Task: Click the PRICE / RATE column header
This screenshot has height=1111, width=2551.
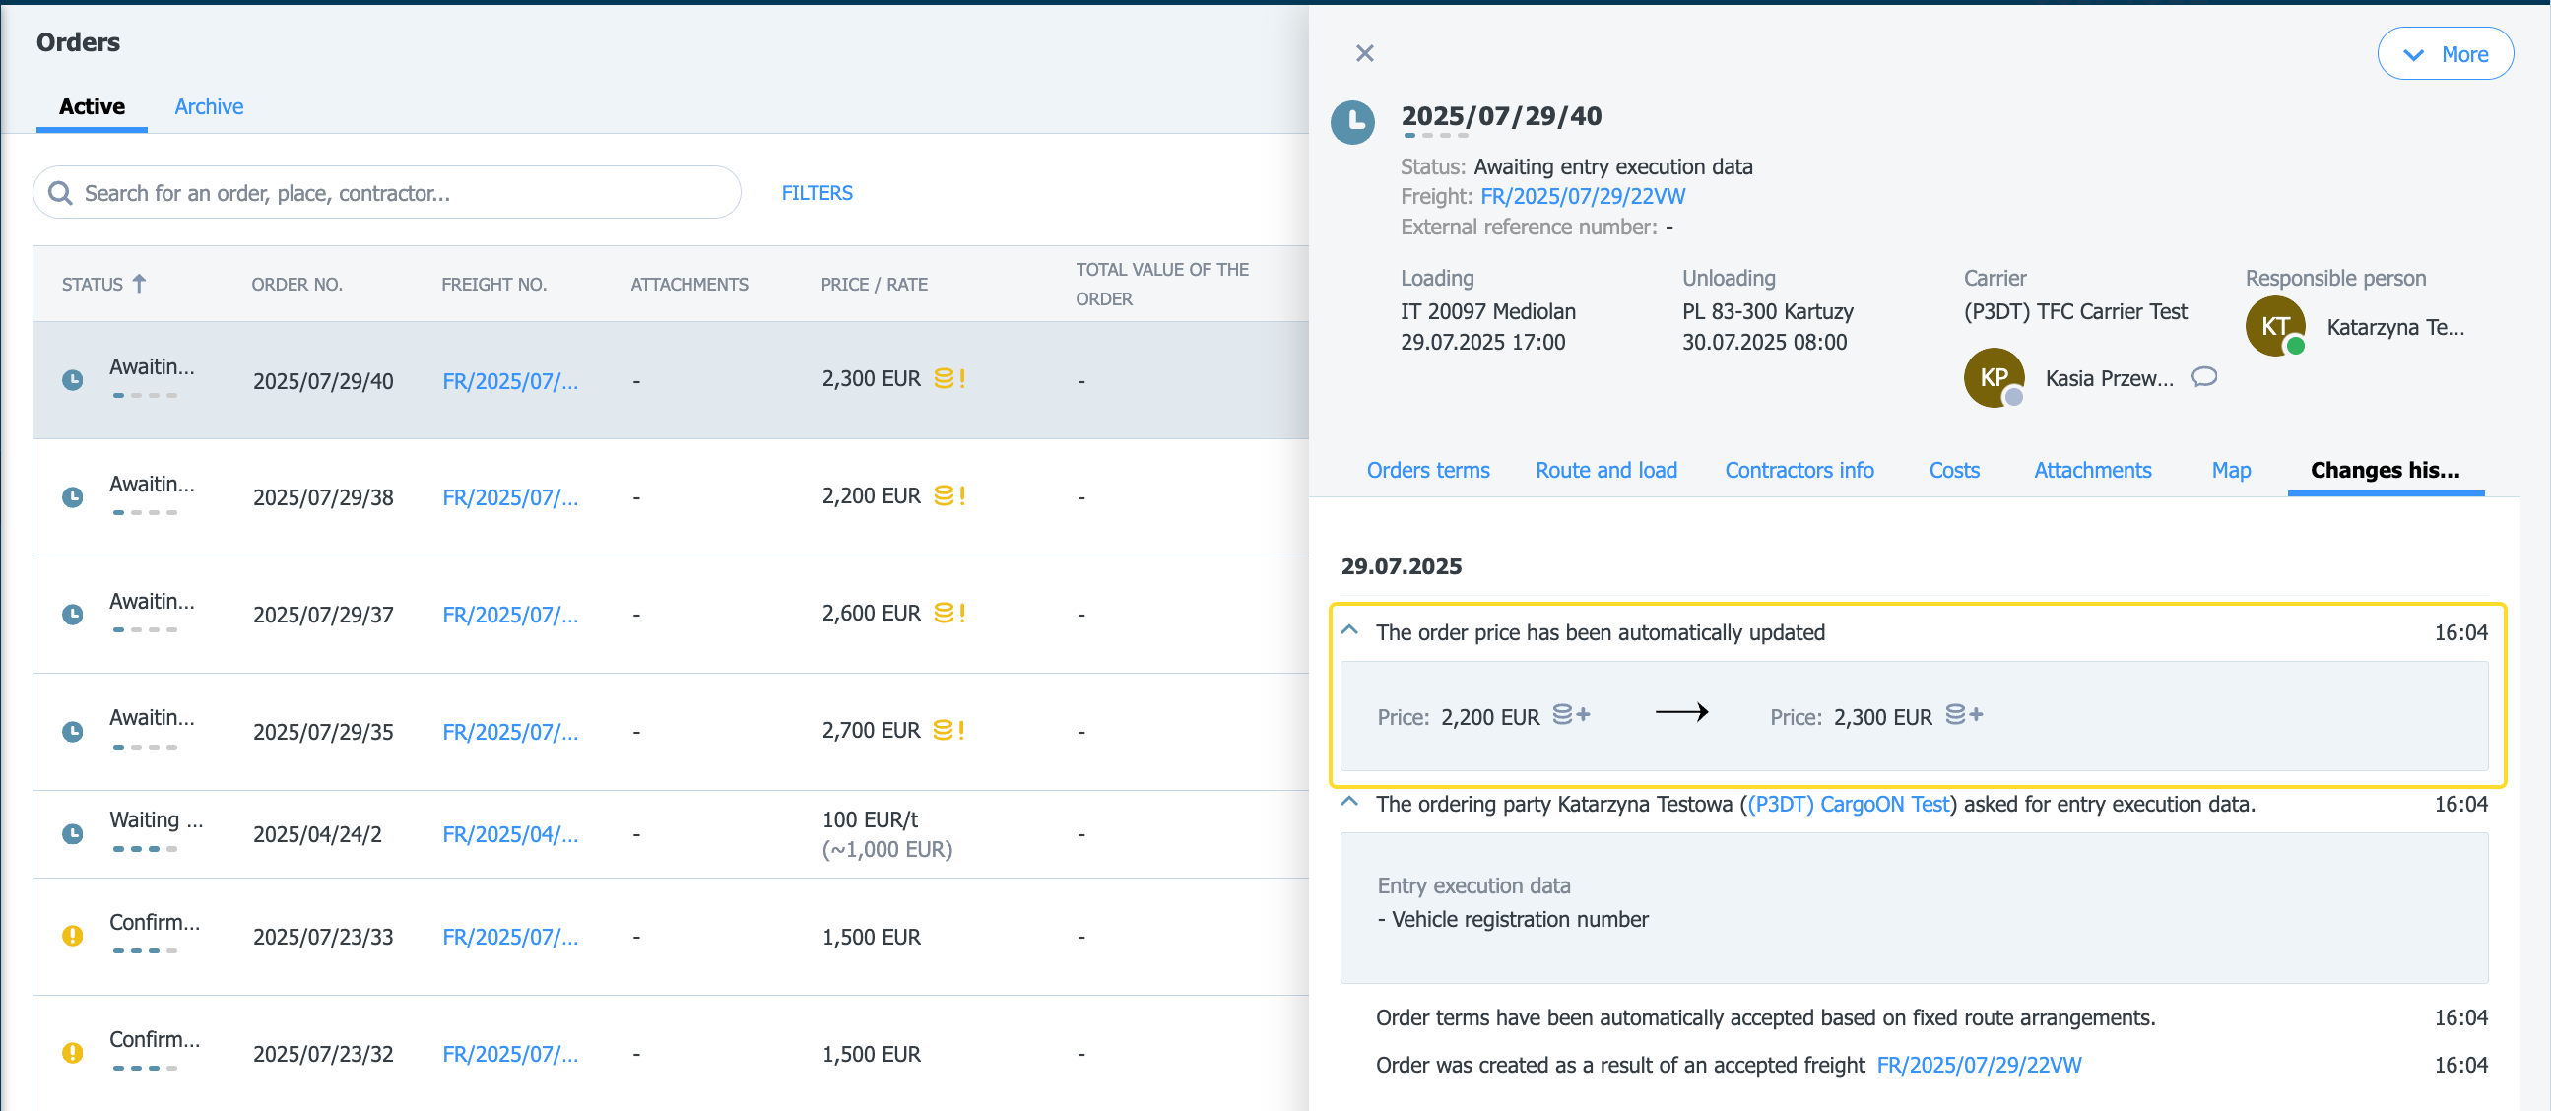Action: click(875, 285)
